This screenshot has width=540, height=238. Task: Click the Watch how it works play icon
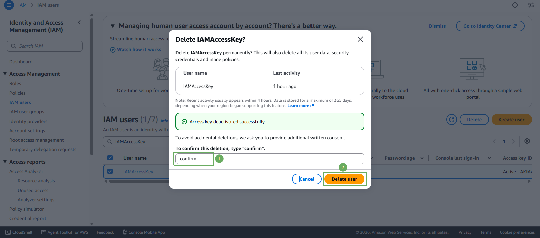(113, 50)
